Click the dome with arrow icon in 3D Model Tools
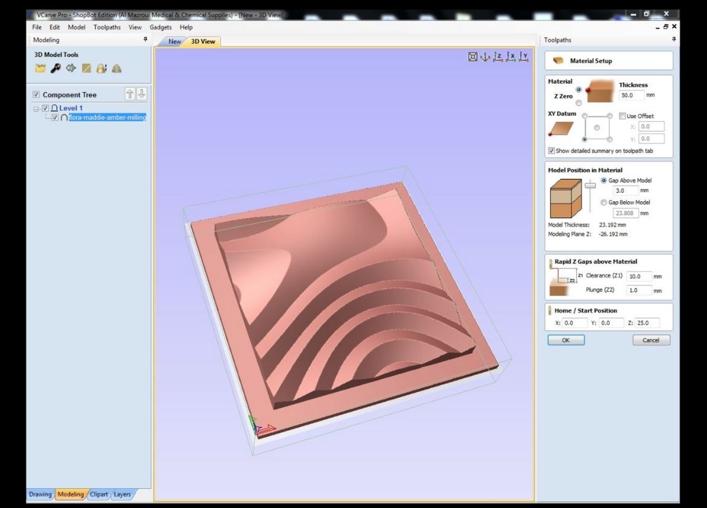Image resolution: width=707 pixels, height=508 pixels. [x=101, y=69]
